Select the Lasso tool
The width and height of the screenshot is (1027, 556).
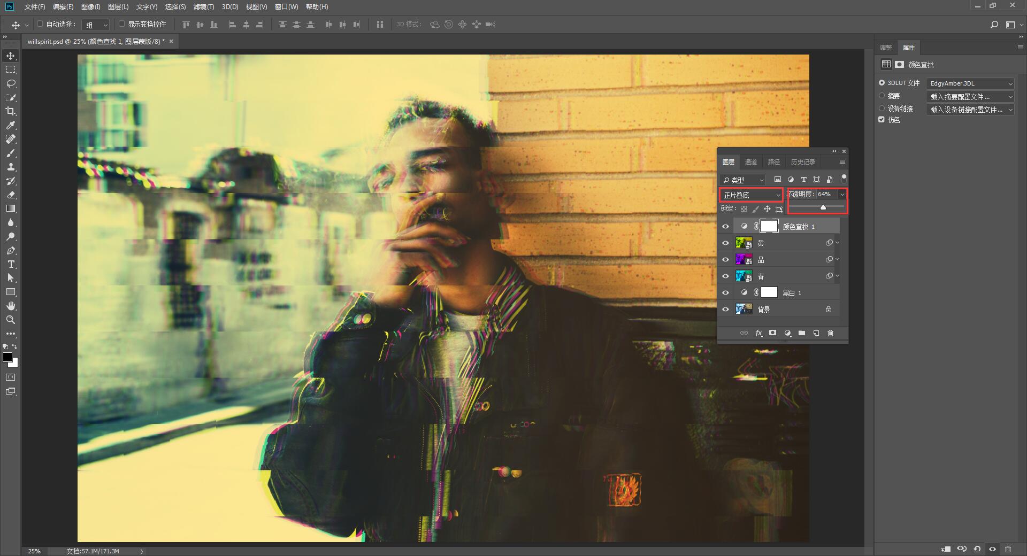(x=11, y=83)
